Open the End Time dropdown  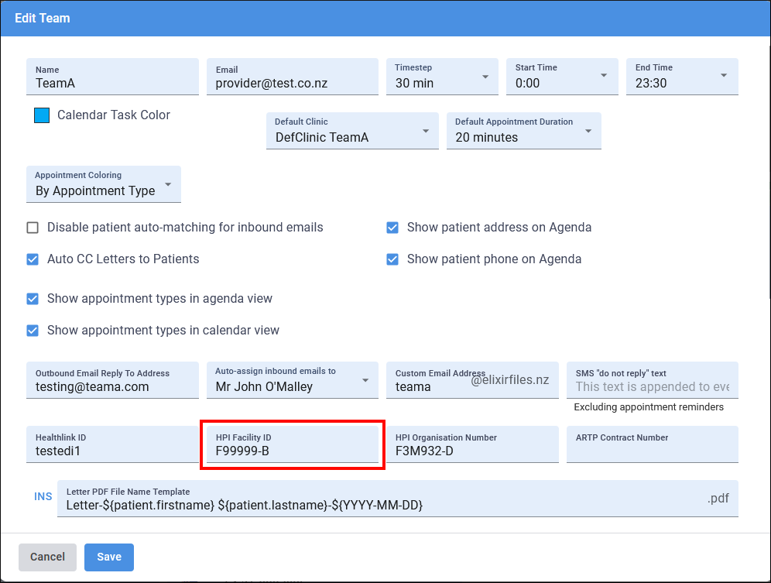682,77
